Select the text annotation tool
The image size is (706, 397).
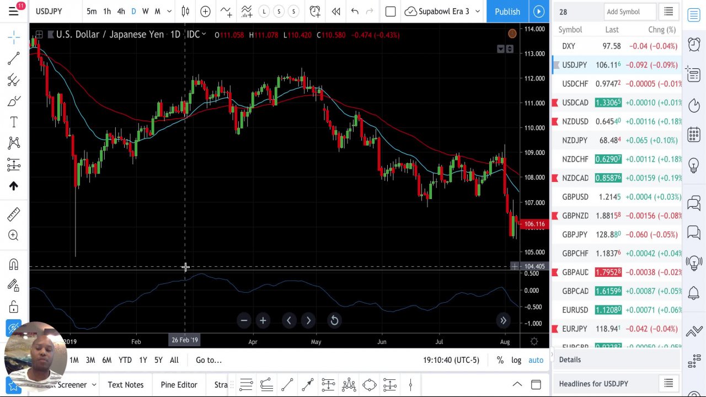14,122
